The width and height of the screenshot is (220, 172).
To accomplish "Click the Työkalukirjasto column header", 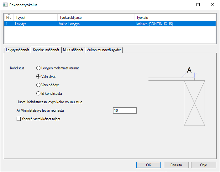I will click(96, 18).
